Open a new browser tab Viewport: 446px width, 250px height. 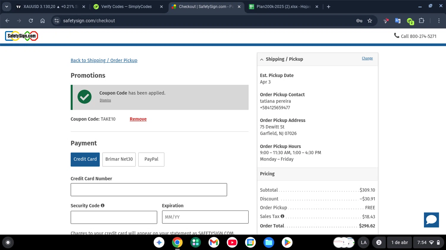329,7
